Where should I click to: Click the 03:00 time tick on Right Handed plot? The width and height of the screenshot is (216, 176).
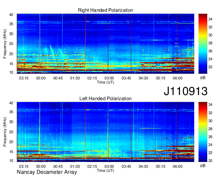click(x=109, y=78)
